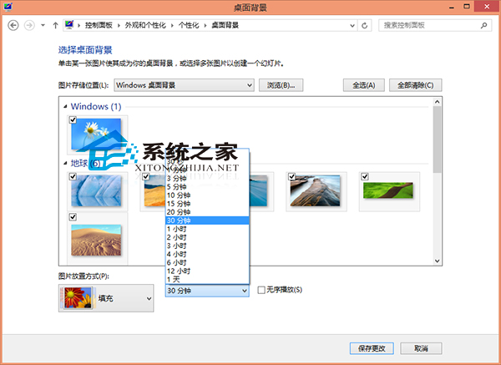Click the 保存更改 button

(372, 348)
